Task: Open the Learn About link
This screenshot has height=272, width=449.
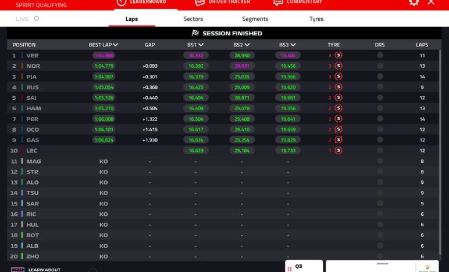Action: [44, 269]
